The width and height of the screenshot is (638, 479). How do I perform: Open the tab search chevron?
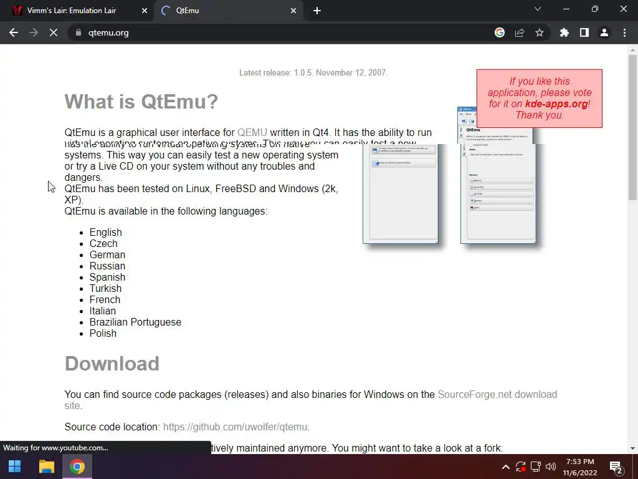(538, 9)
